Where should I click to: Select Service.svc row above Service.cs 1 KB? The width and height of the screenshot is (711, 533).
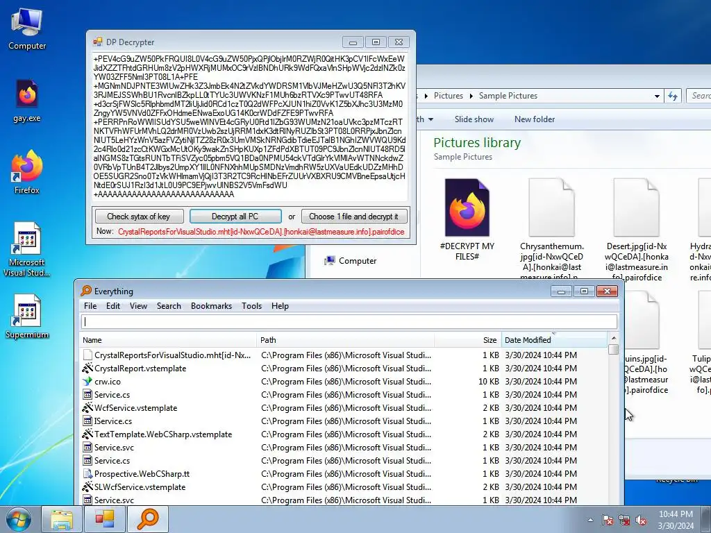click(x=344, y=448)
